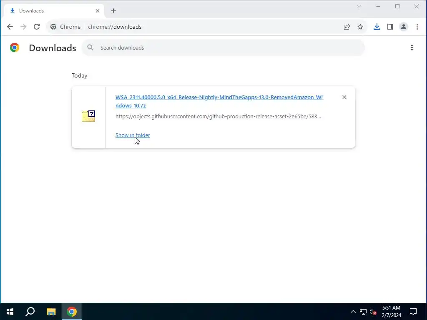427x320 pixels.
Task: Share this page using the share icon
Action: pyautogui.click(x=347, y=27)
